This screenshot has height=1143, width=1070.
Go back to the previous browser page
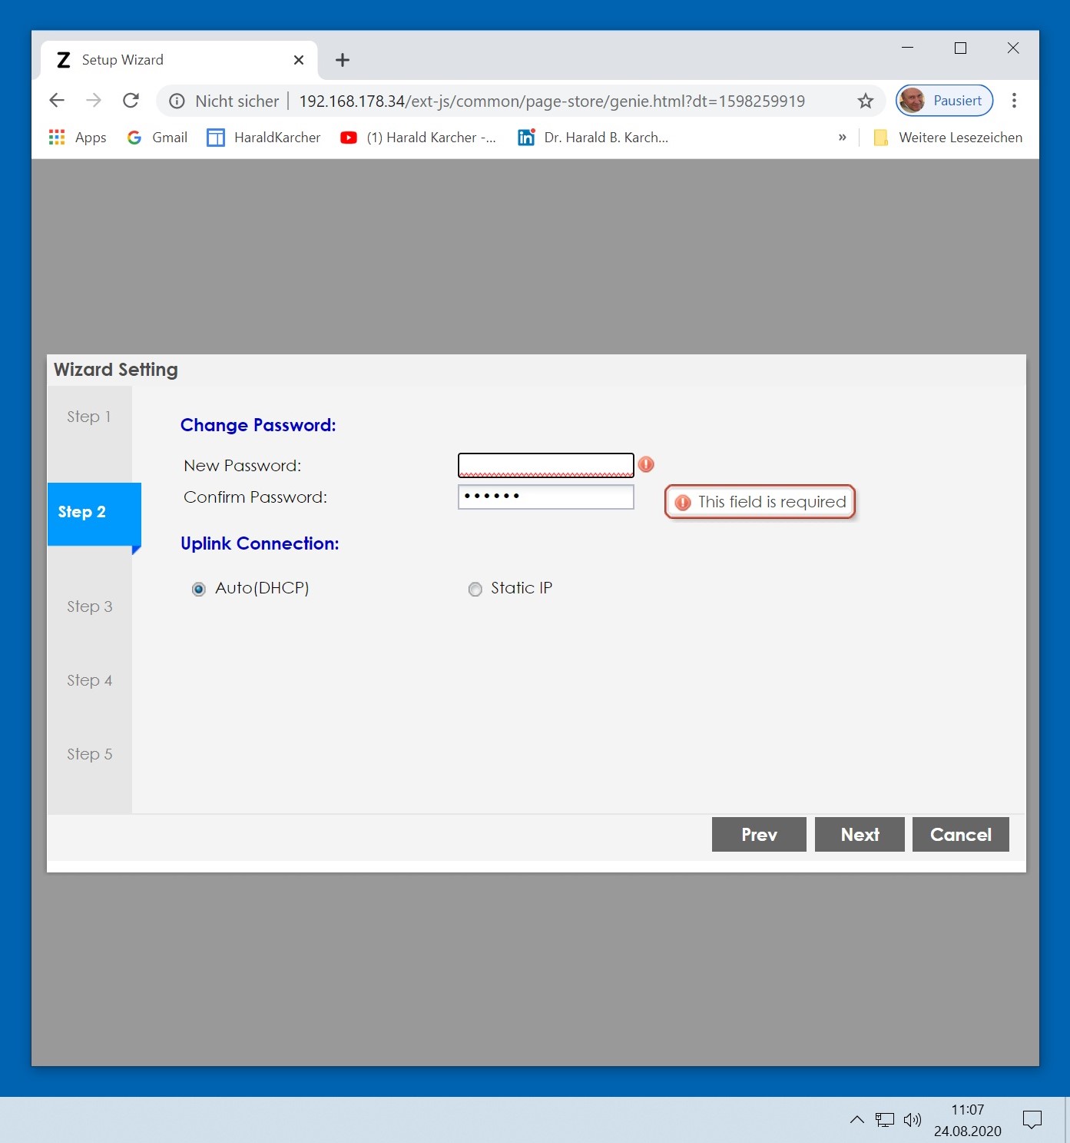[x=57, y=101]
